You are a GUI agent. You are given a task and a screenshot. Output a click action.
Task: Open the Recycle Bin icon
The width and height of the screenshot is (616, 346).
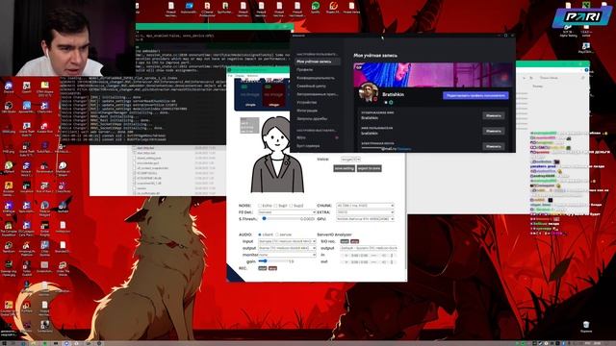pyautogui.click(x=586, y=326)
